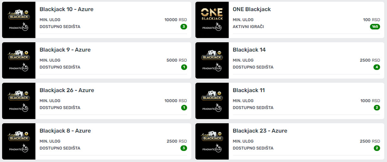Image resolution: width=387 pixels, height=162 pixels.
Task: Click the seats badge on Blackjack 8 - Azure
Action: tap(184, 148)
